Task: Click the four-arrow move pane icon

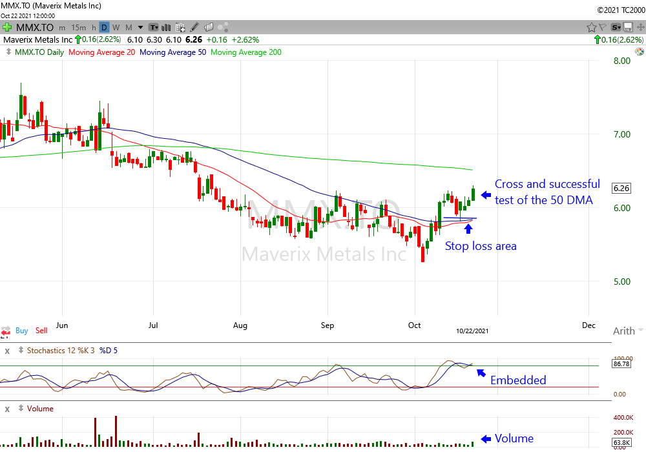Action: (x=640, y=28)
